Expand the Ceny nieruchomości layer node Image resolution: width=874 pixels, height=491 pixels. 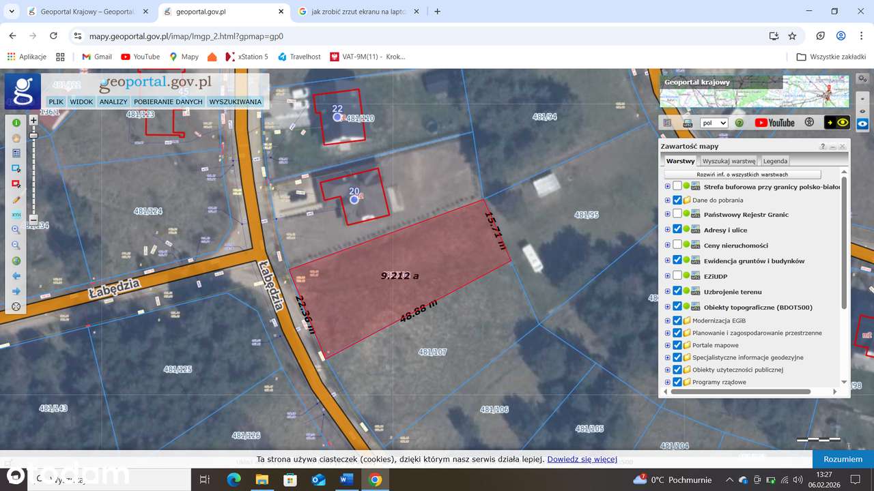pyautogui.click(x=668, y=245)
